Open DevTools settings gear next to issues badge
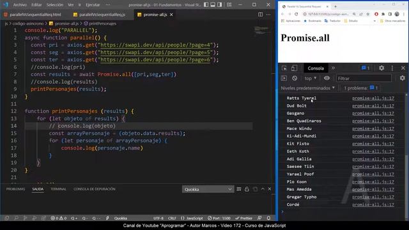The image size is (409, 230). click(382, 68)
